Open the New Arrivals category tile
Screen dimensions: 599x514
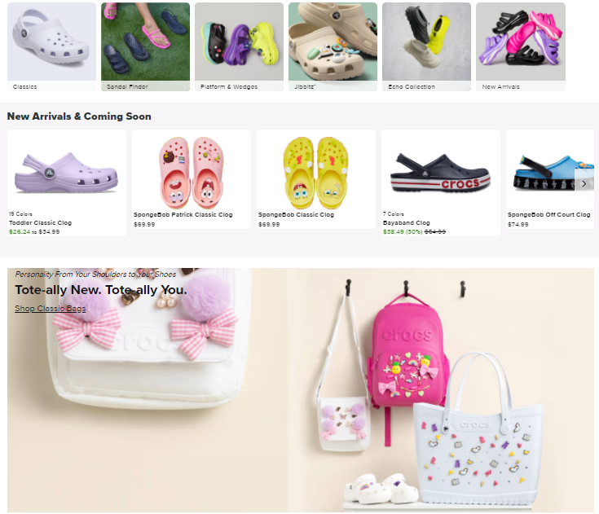point(521,46)
